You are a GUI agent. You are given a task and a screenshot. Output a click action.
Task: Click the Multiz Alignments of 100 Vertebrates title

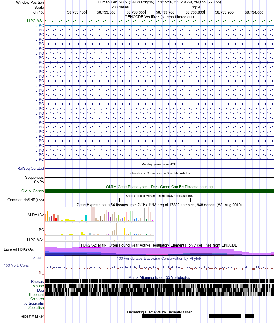pyautogui.click(x=159, y=277)
